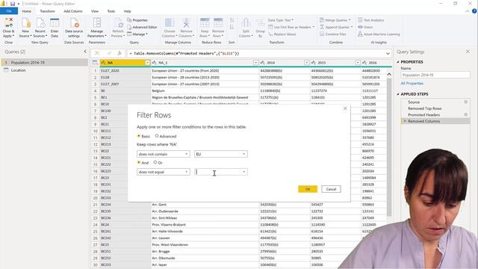This screenshot has height=269, width=478.
Task: Select the Population 2014-19 query
Action: point(44,63)
